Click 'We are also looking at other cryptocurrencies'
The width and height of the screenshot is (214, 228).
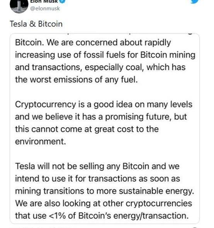point(104,203)
